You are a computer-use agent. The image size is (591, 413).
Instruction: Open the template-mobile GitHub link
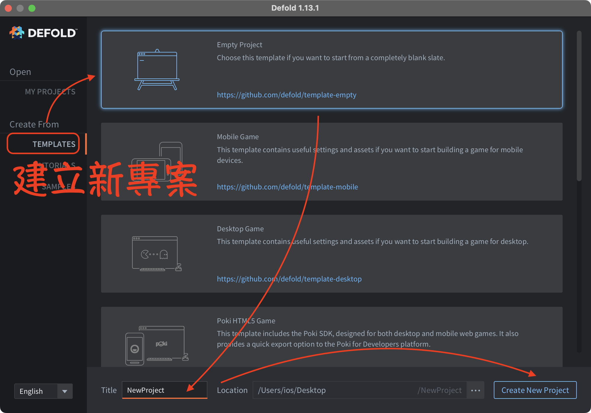[x=288, y=187]
